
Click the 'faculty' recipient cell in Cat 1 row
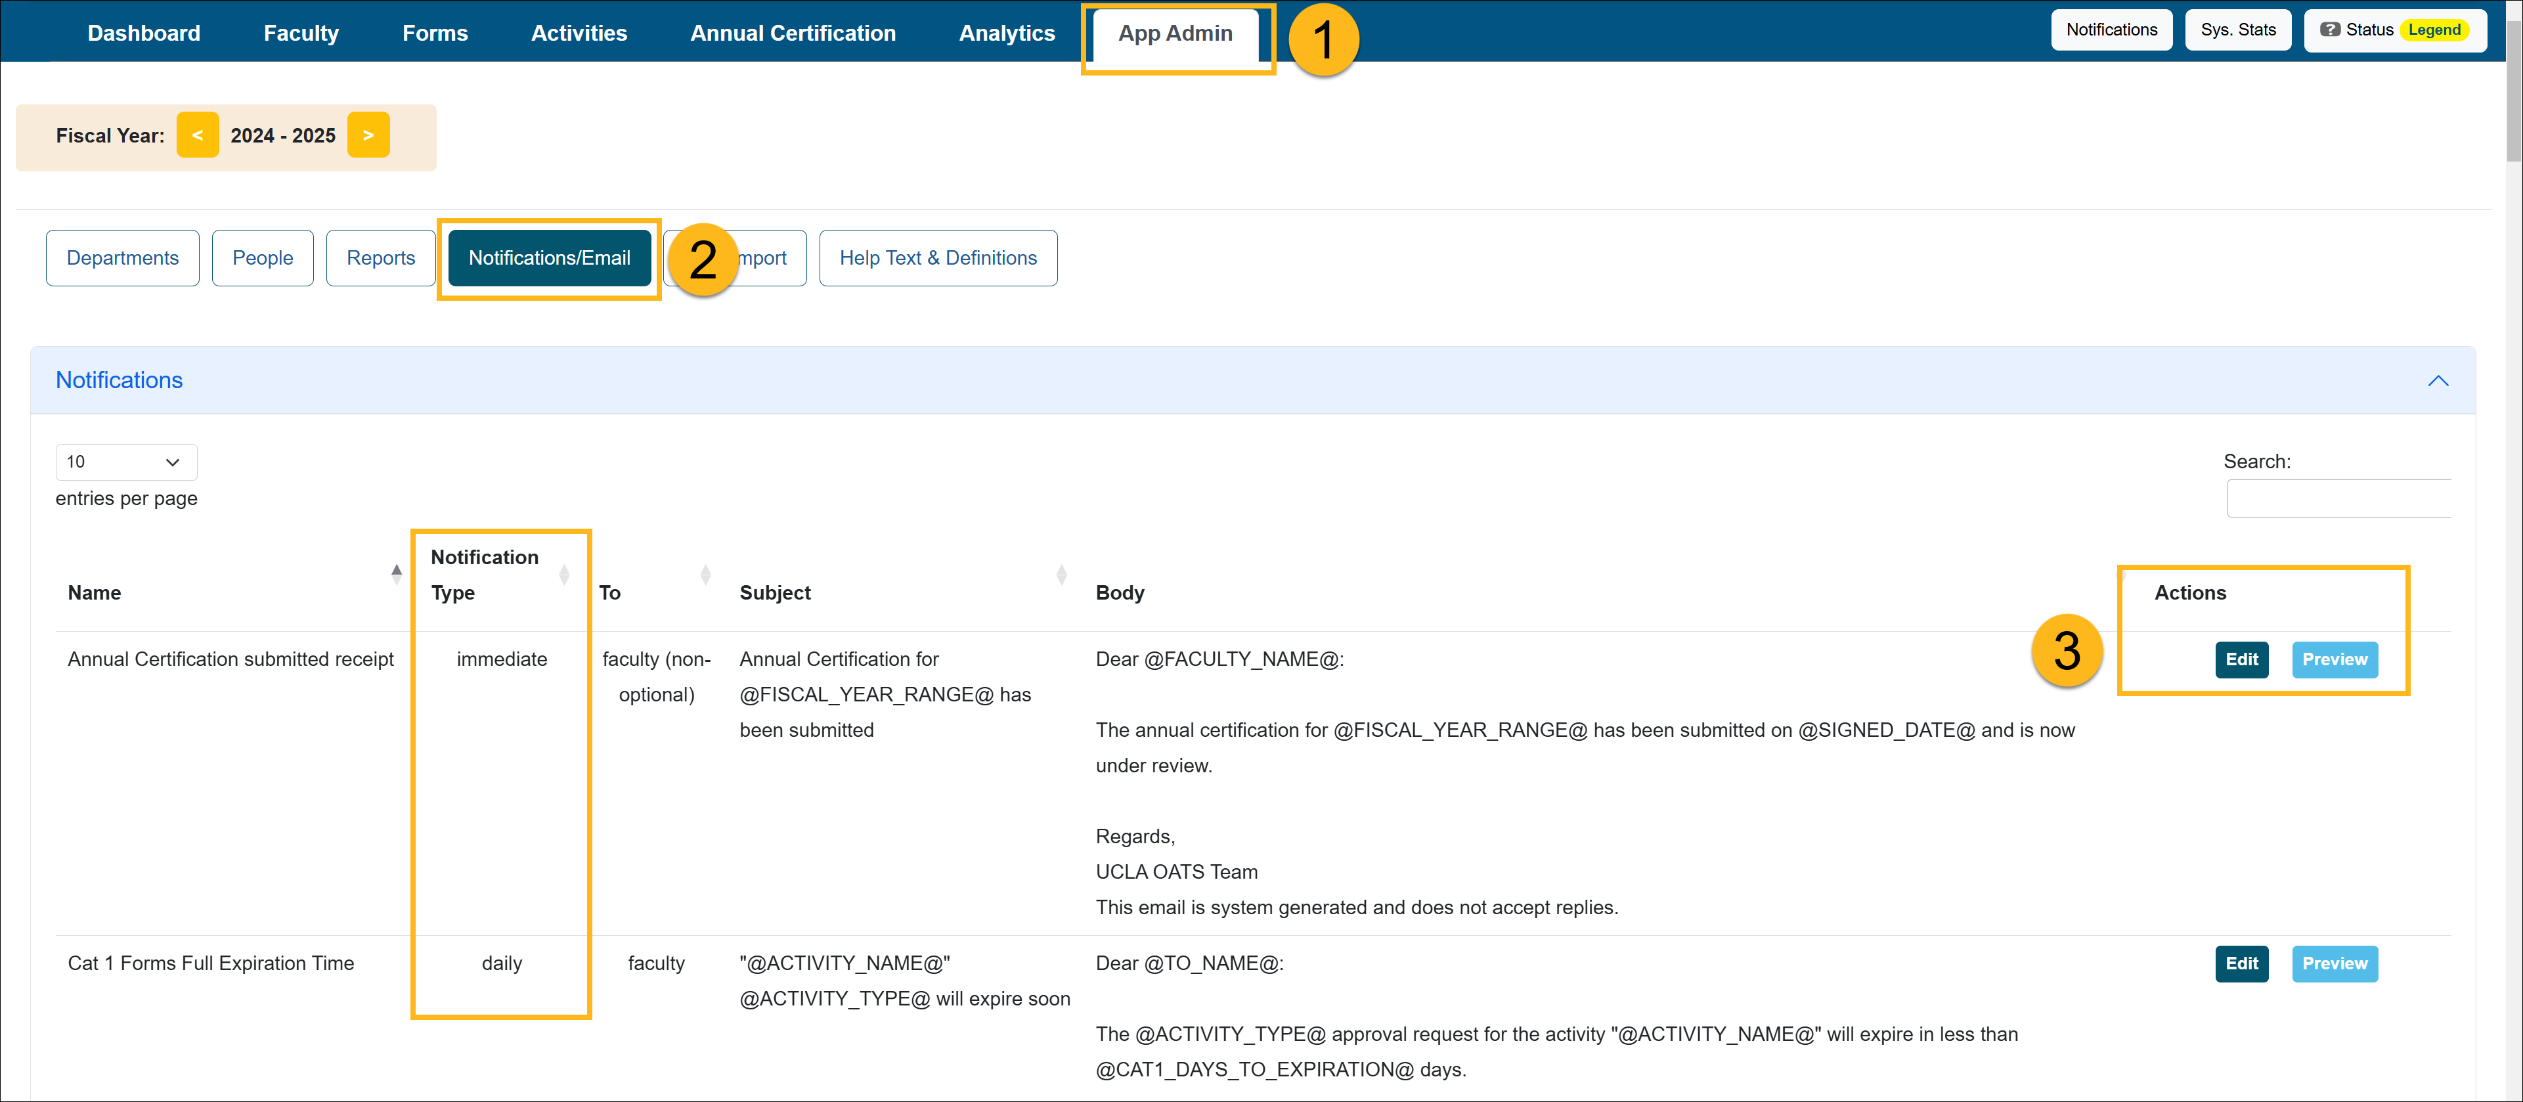[655, 963]
